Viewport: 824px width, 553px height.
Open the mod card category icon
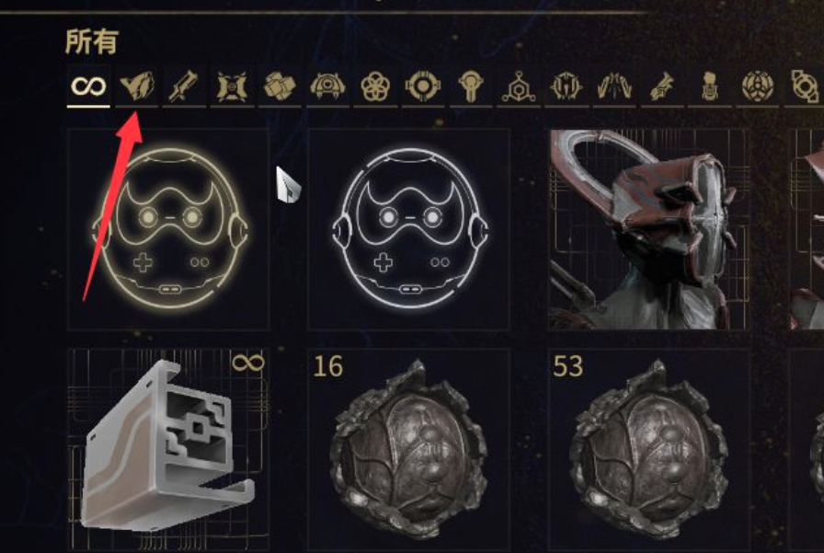(232, 86)
